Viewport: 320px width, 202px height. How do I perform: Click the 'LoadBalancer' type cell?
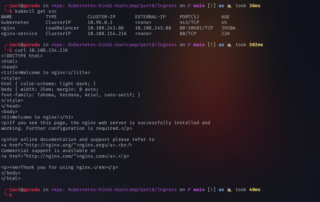(x=62, y=28)
